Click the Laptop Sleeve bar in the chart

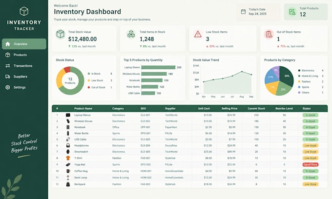tap(158, 67)
